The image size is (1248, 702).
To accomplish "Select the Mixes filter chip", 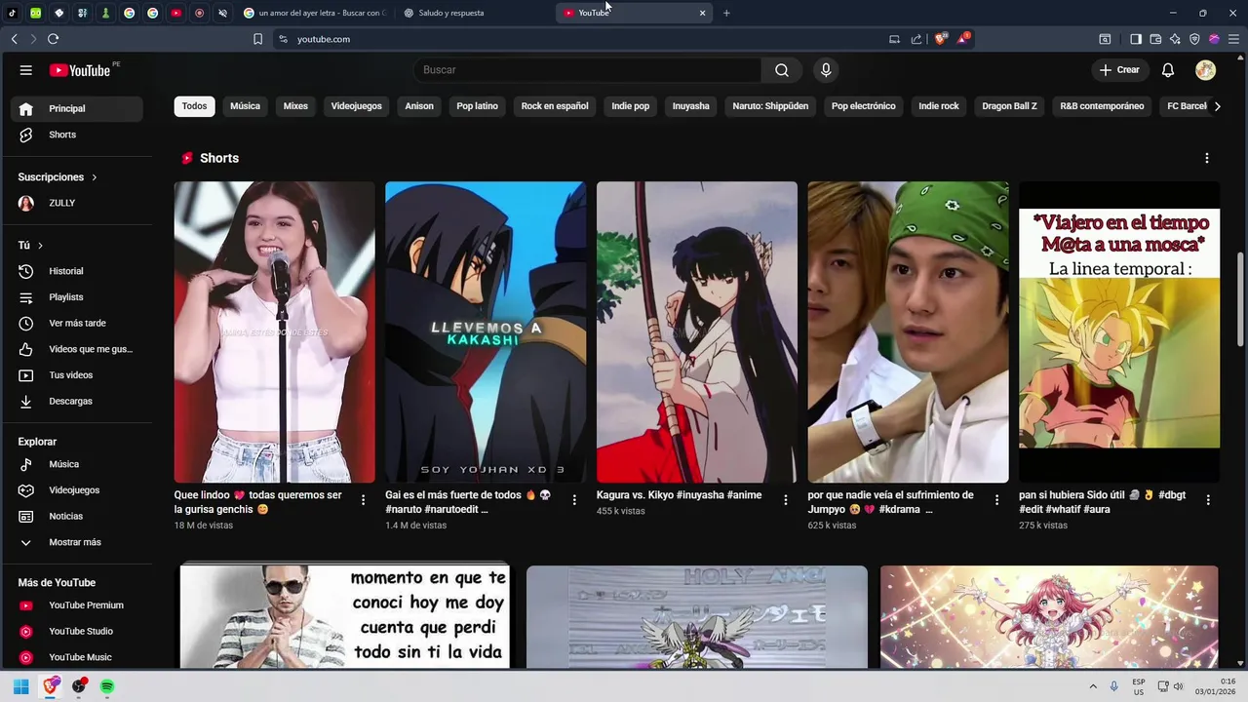I will 295,106.
